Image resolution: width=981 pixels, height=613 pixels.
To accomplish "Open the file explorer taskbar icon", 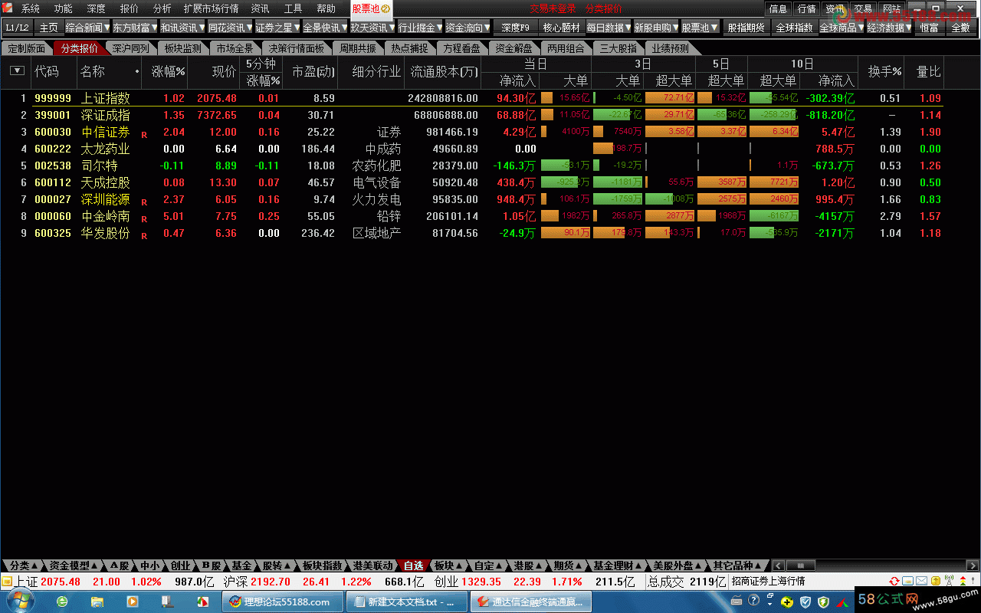I will [97, 602].
